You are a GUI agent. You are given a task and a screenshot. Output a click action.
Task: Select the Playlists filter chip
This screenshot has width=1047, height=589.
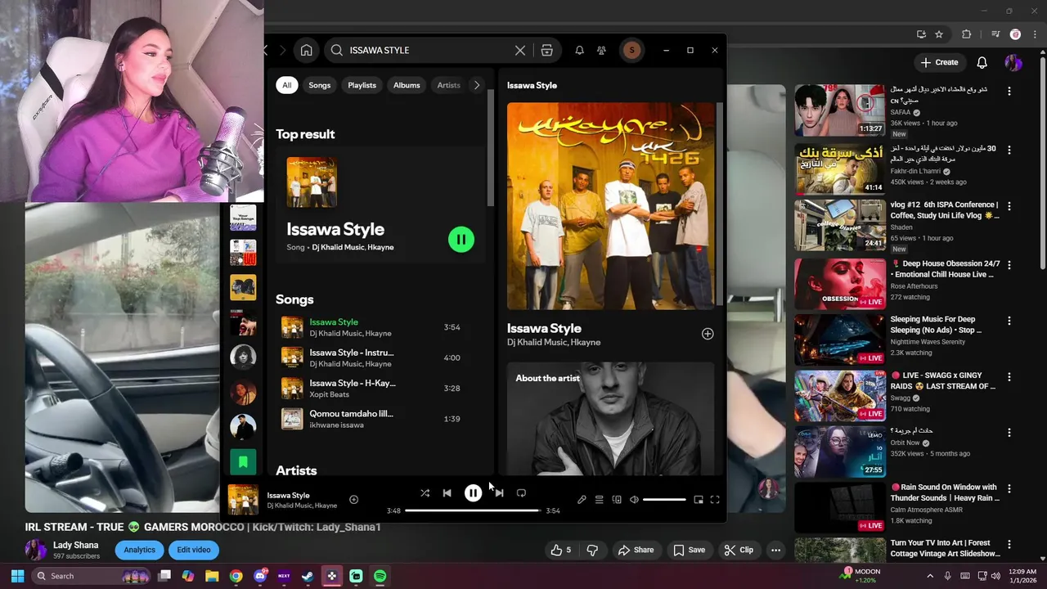362,85
